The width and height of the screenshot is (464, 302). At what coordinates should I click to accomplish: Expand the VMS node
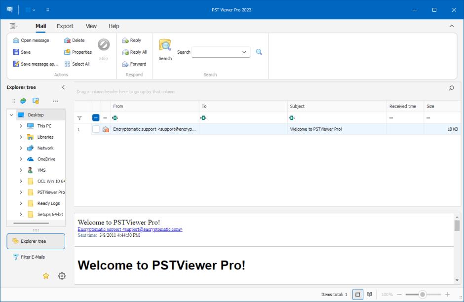tap(21, 170)
